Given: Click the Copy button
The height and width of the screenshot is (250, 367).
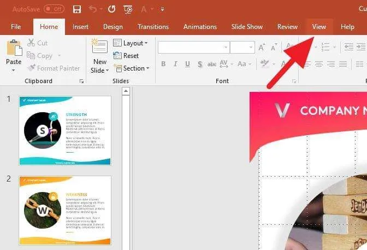Looking at the screenshot, I should coord(39,56).
